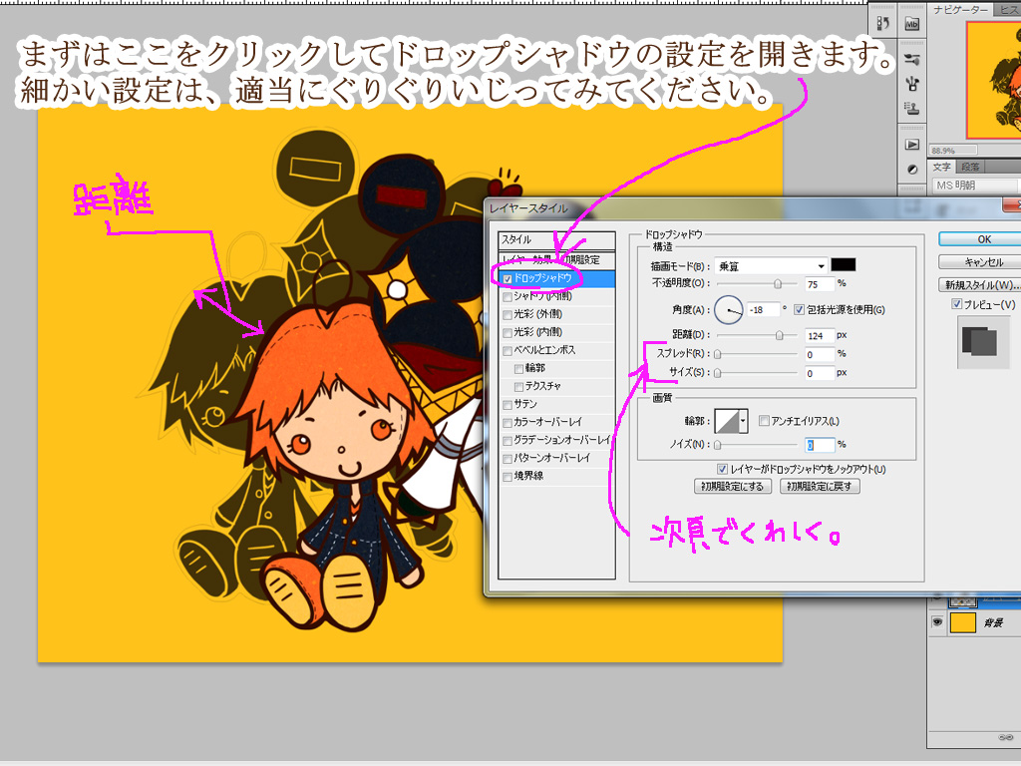Open the Adjustments panel circle icon
Image resolution: width=1021 pixels, height=766 pixels.
911,170
